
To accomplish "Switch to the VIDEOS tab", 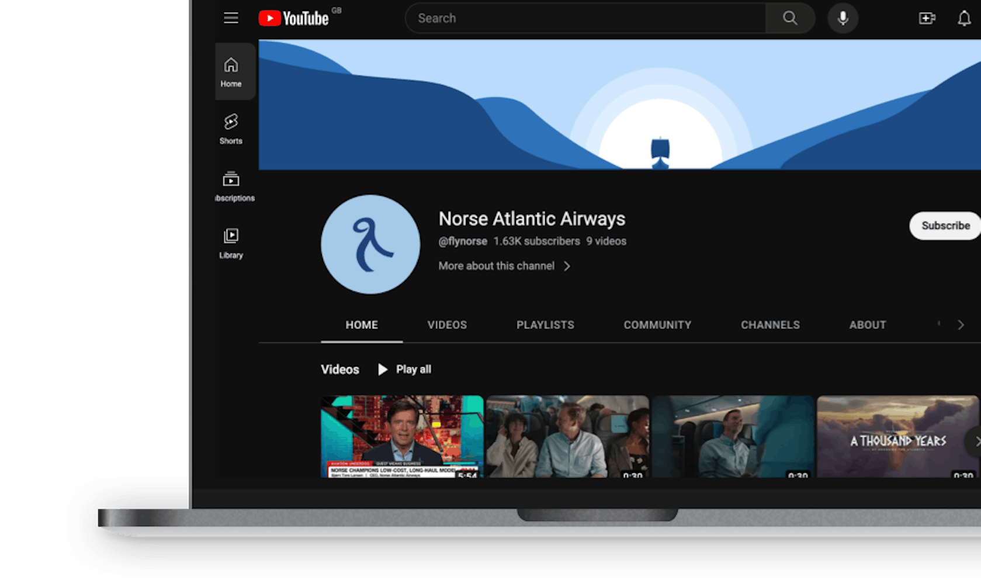I will point(447,325).
